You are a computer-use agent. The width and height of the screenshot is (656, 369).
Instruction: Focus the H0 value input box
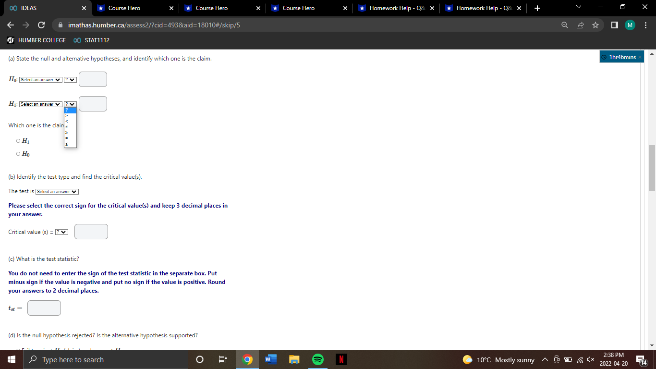click(x=93, y=79)
